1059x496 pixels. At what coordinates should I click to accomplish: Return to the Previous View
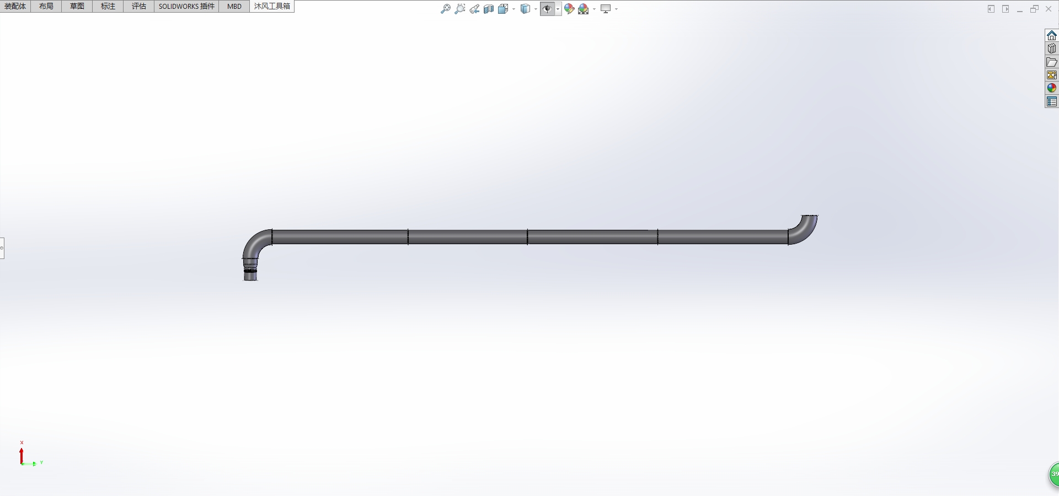pos(474,9)
